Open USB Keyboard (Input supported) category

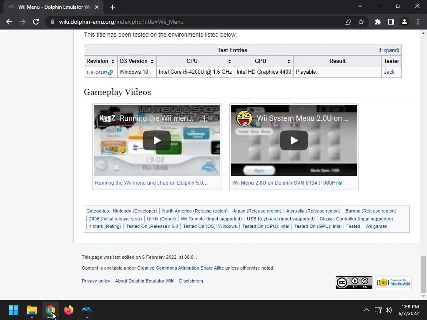281,219
